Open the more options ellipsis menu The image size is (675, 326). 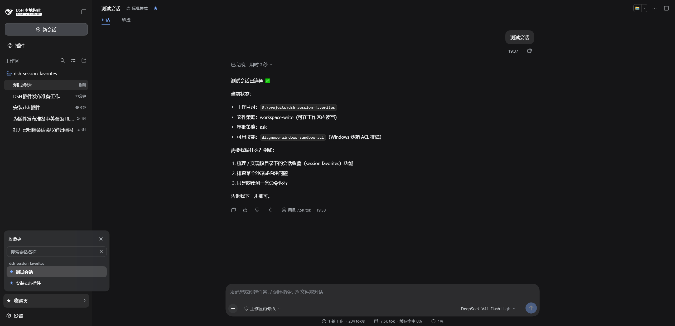pyautogui.click(x=654, y=8)
